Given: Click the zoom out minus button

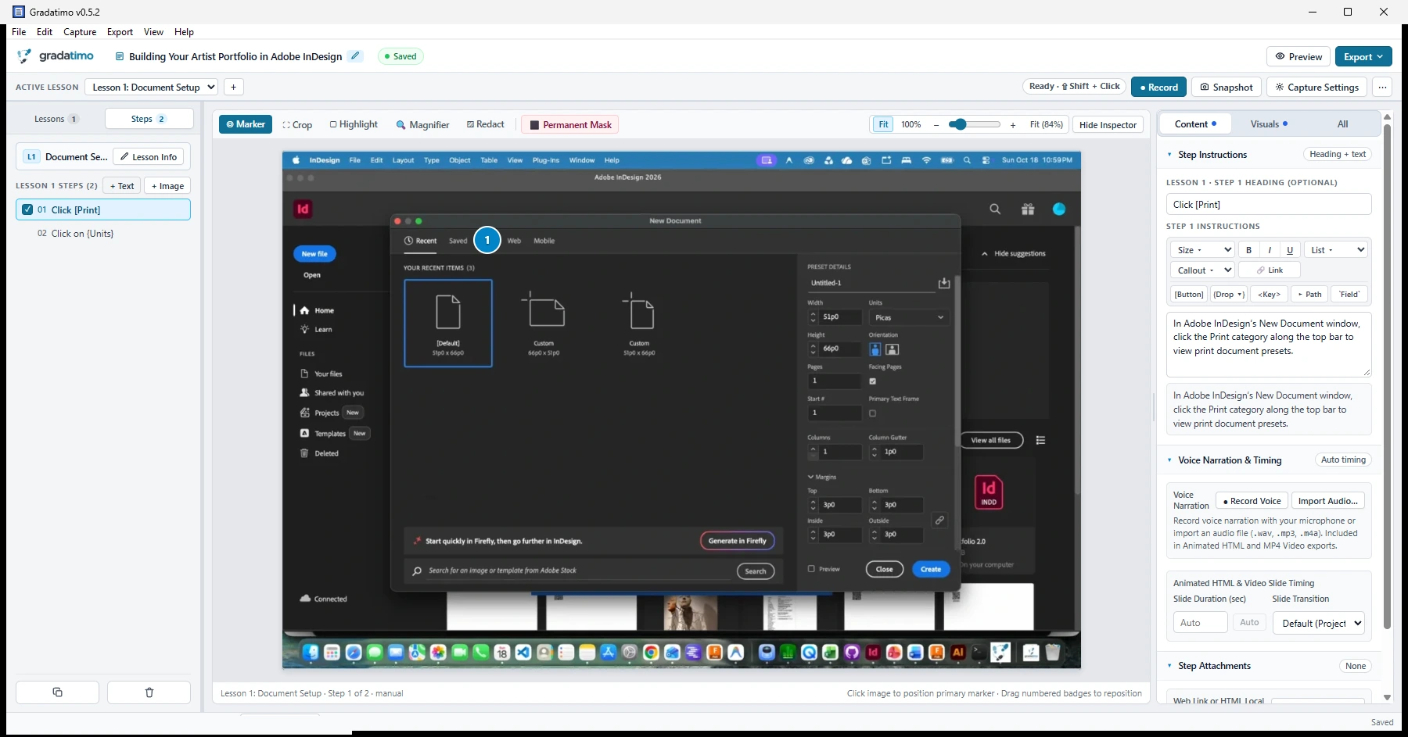Looking at the screenshot, I should [936, 124].
